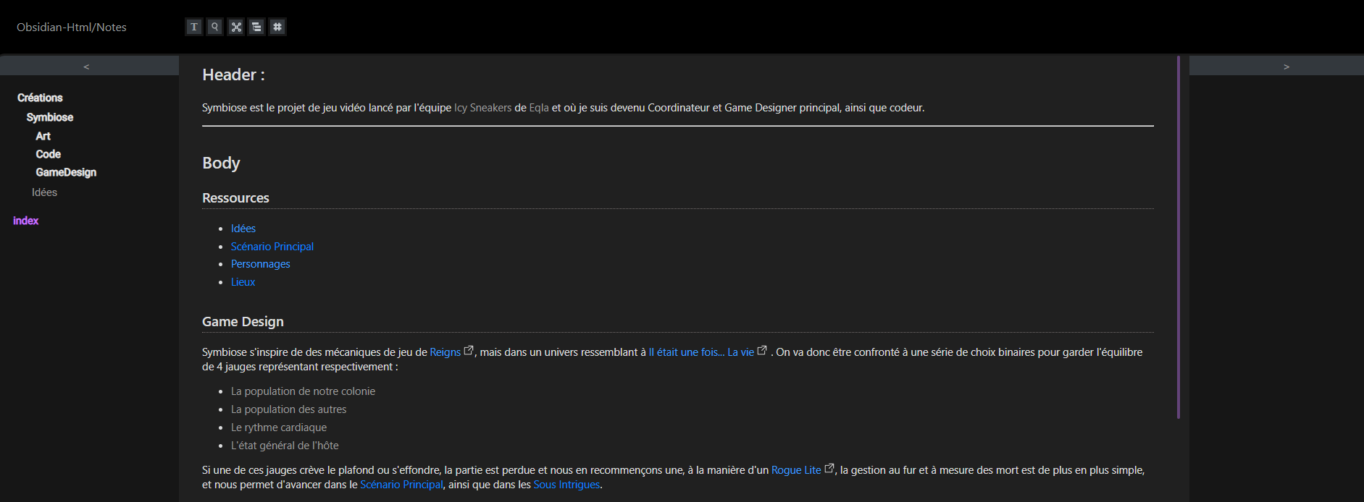Click the 'Header :' heading
1364x502 pixels.
tap(233, 75)
